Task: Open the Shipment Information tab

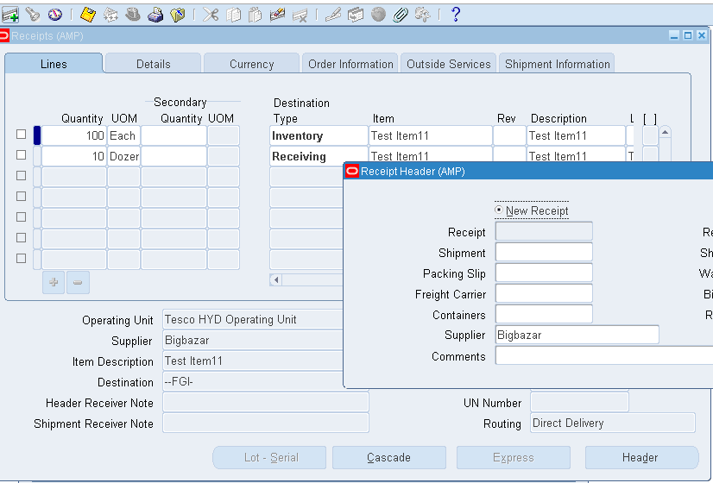Action: coord(557,64)
